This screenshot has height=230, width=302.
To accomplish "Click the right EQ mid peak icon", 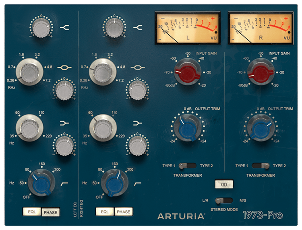I will [x=137, y=68].
